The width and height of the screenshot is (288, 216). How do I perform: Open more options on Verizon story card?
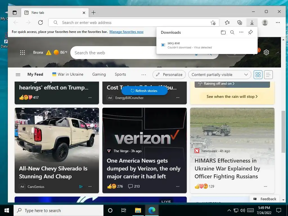click(x=178, y=186)
